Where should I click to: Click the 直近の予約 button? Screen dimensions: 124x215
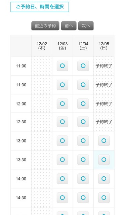(45, 26)
